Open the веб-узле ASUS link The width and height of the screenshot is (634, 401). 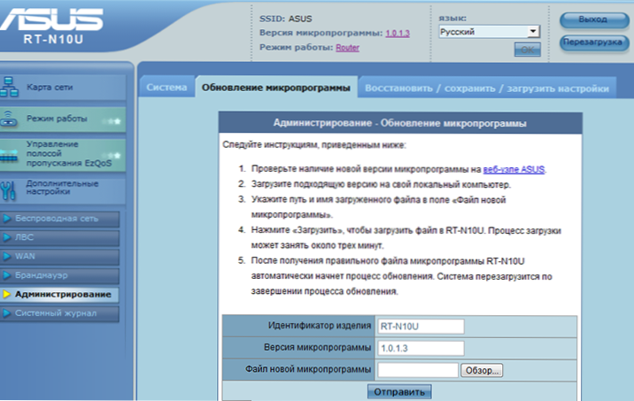pos(514,169)
